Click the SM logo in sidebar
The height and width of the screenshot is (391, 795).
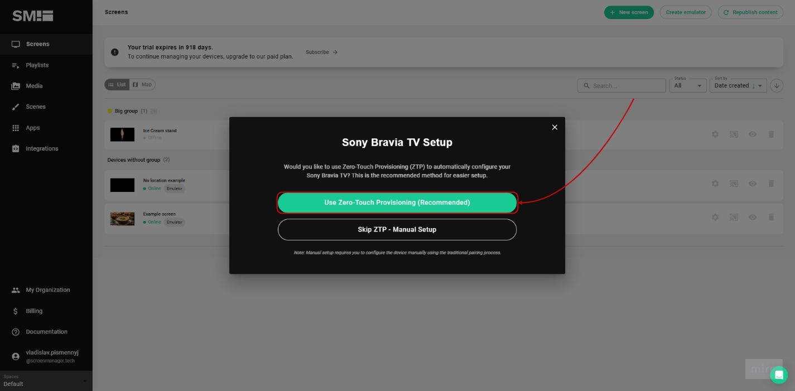(33, 16)
